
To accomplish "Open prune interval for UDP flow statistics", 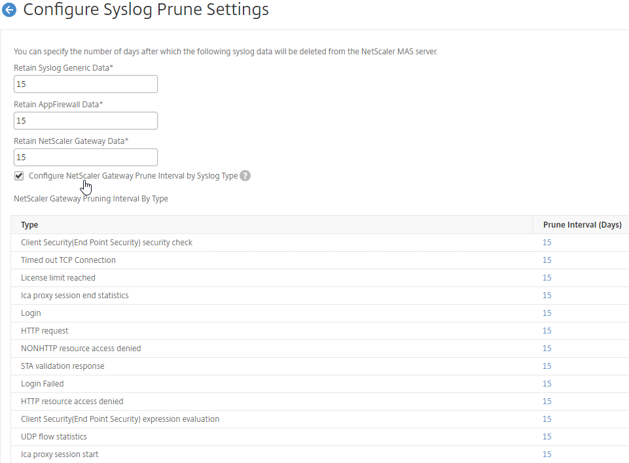I will pos(547,437).
